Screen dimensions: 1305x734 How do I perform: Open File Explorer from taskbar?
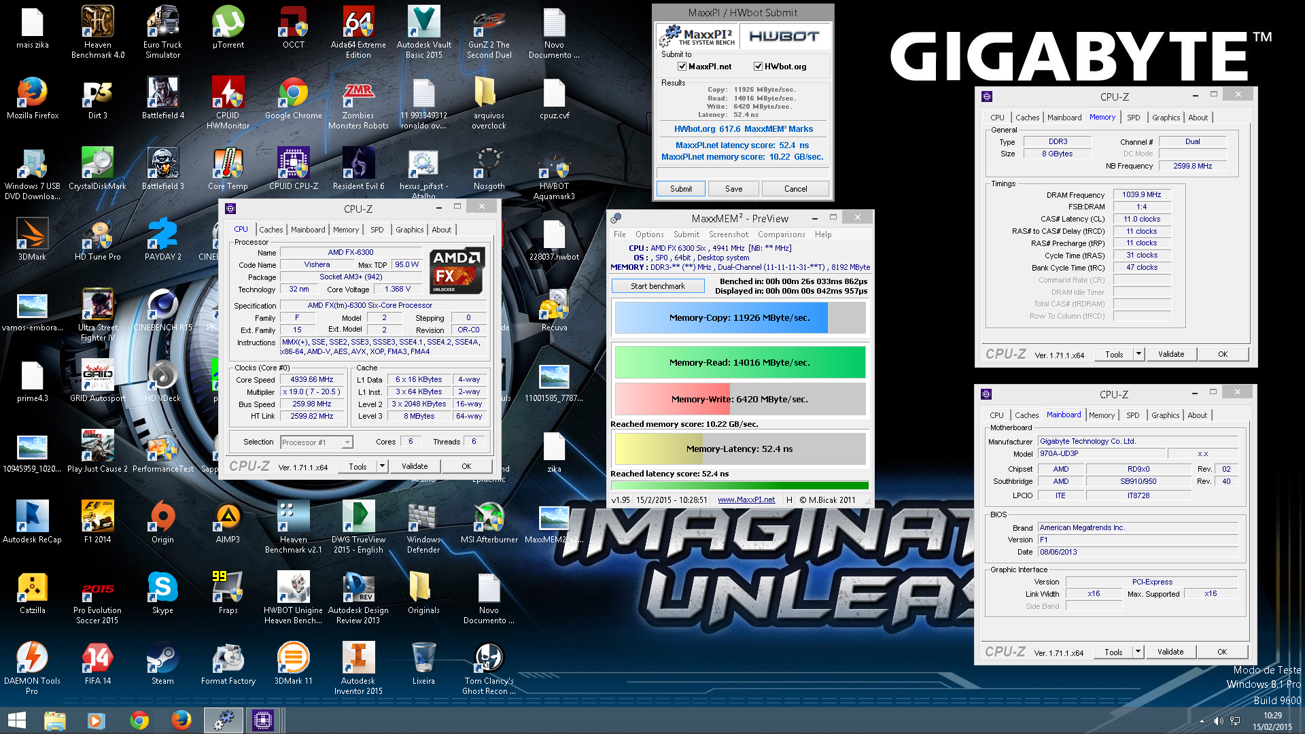click(x=54, y=720)
